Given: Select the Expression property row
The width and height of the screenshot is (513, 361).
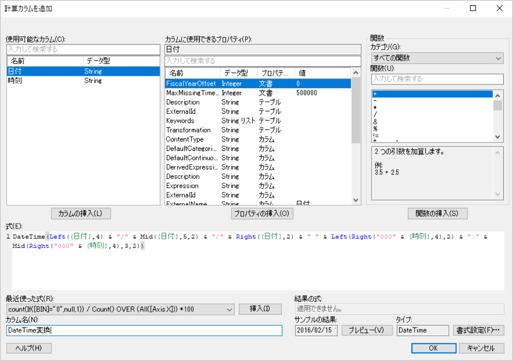Looking at the screenshot, I should [x=258, y=185].
